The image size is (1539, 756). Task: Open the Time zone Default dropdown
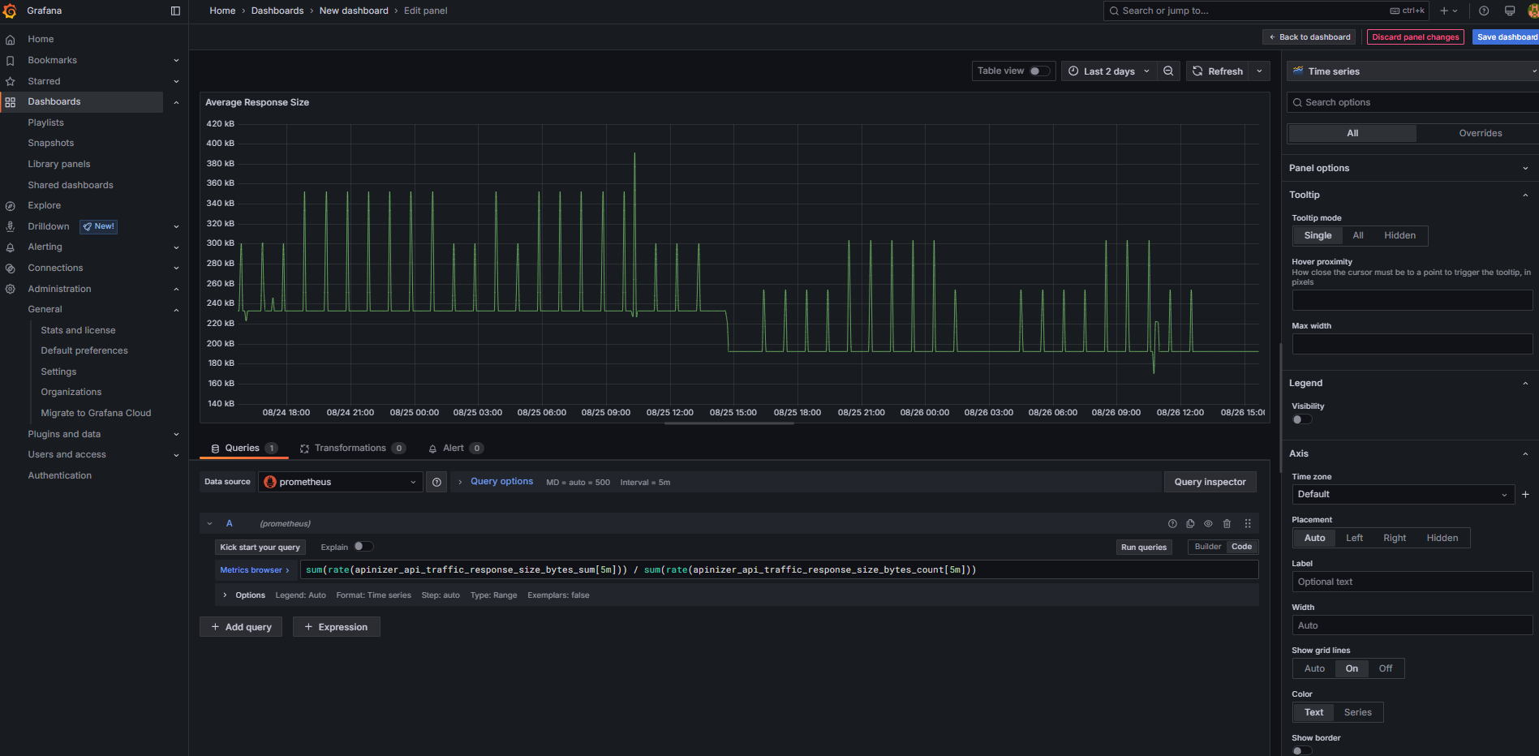click(x=1403, y=495)
